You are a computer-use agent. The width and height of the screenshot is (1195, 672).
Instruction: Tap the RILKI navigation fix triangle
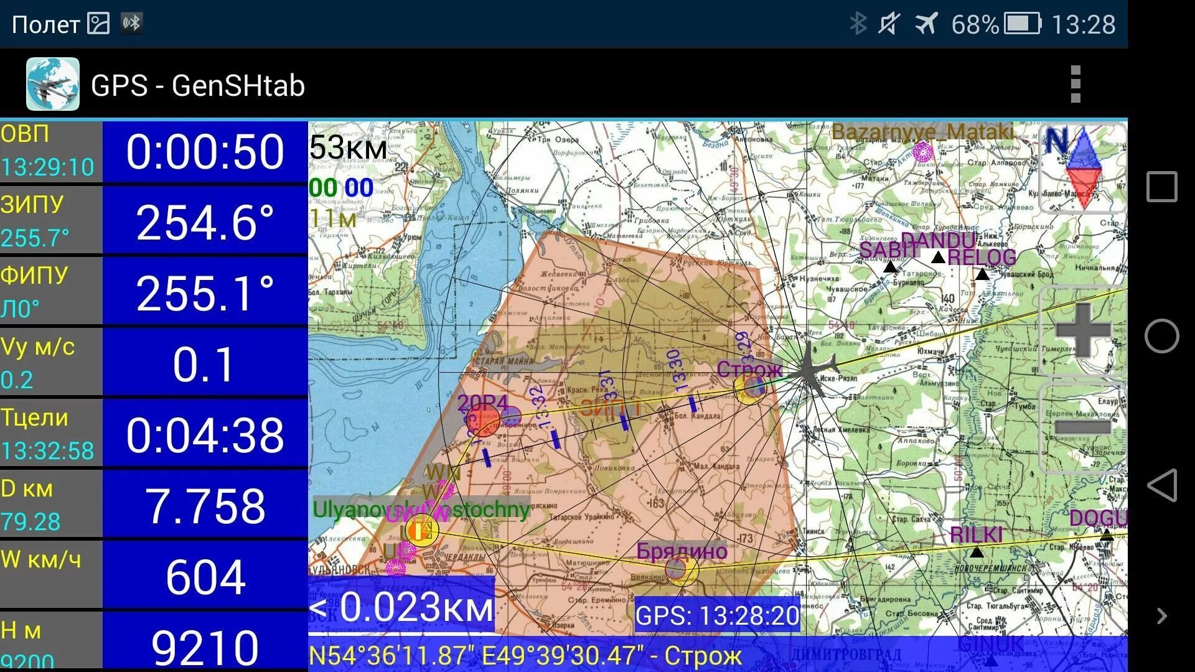click(977, 552)
